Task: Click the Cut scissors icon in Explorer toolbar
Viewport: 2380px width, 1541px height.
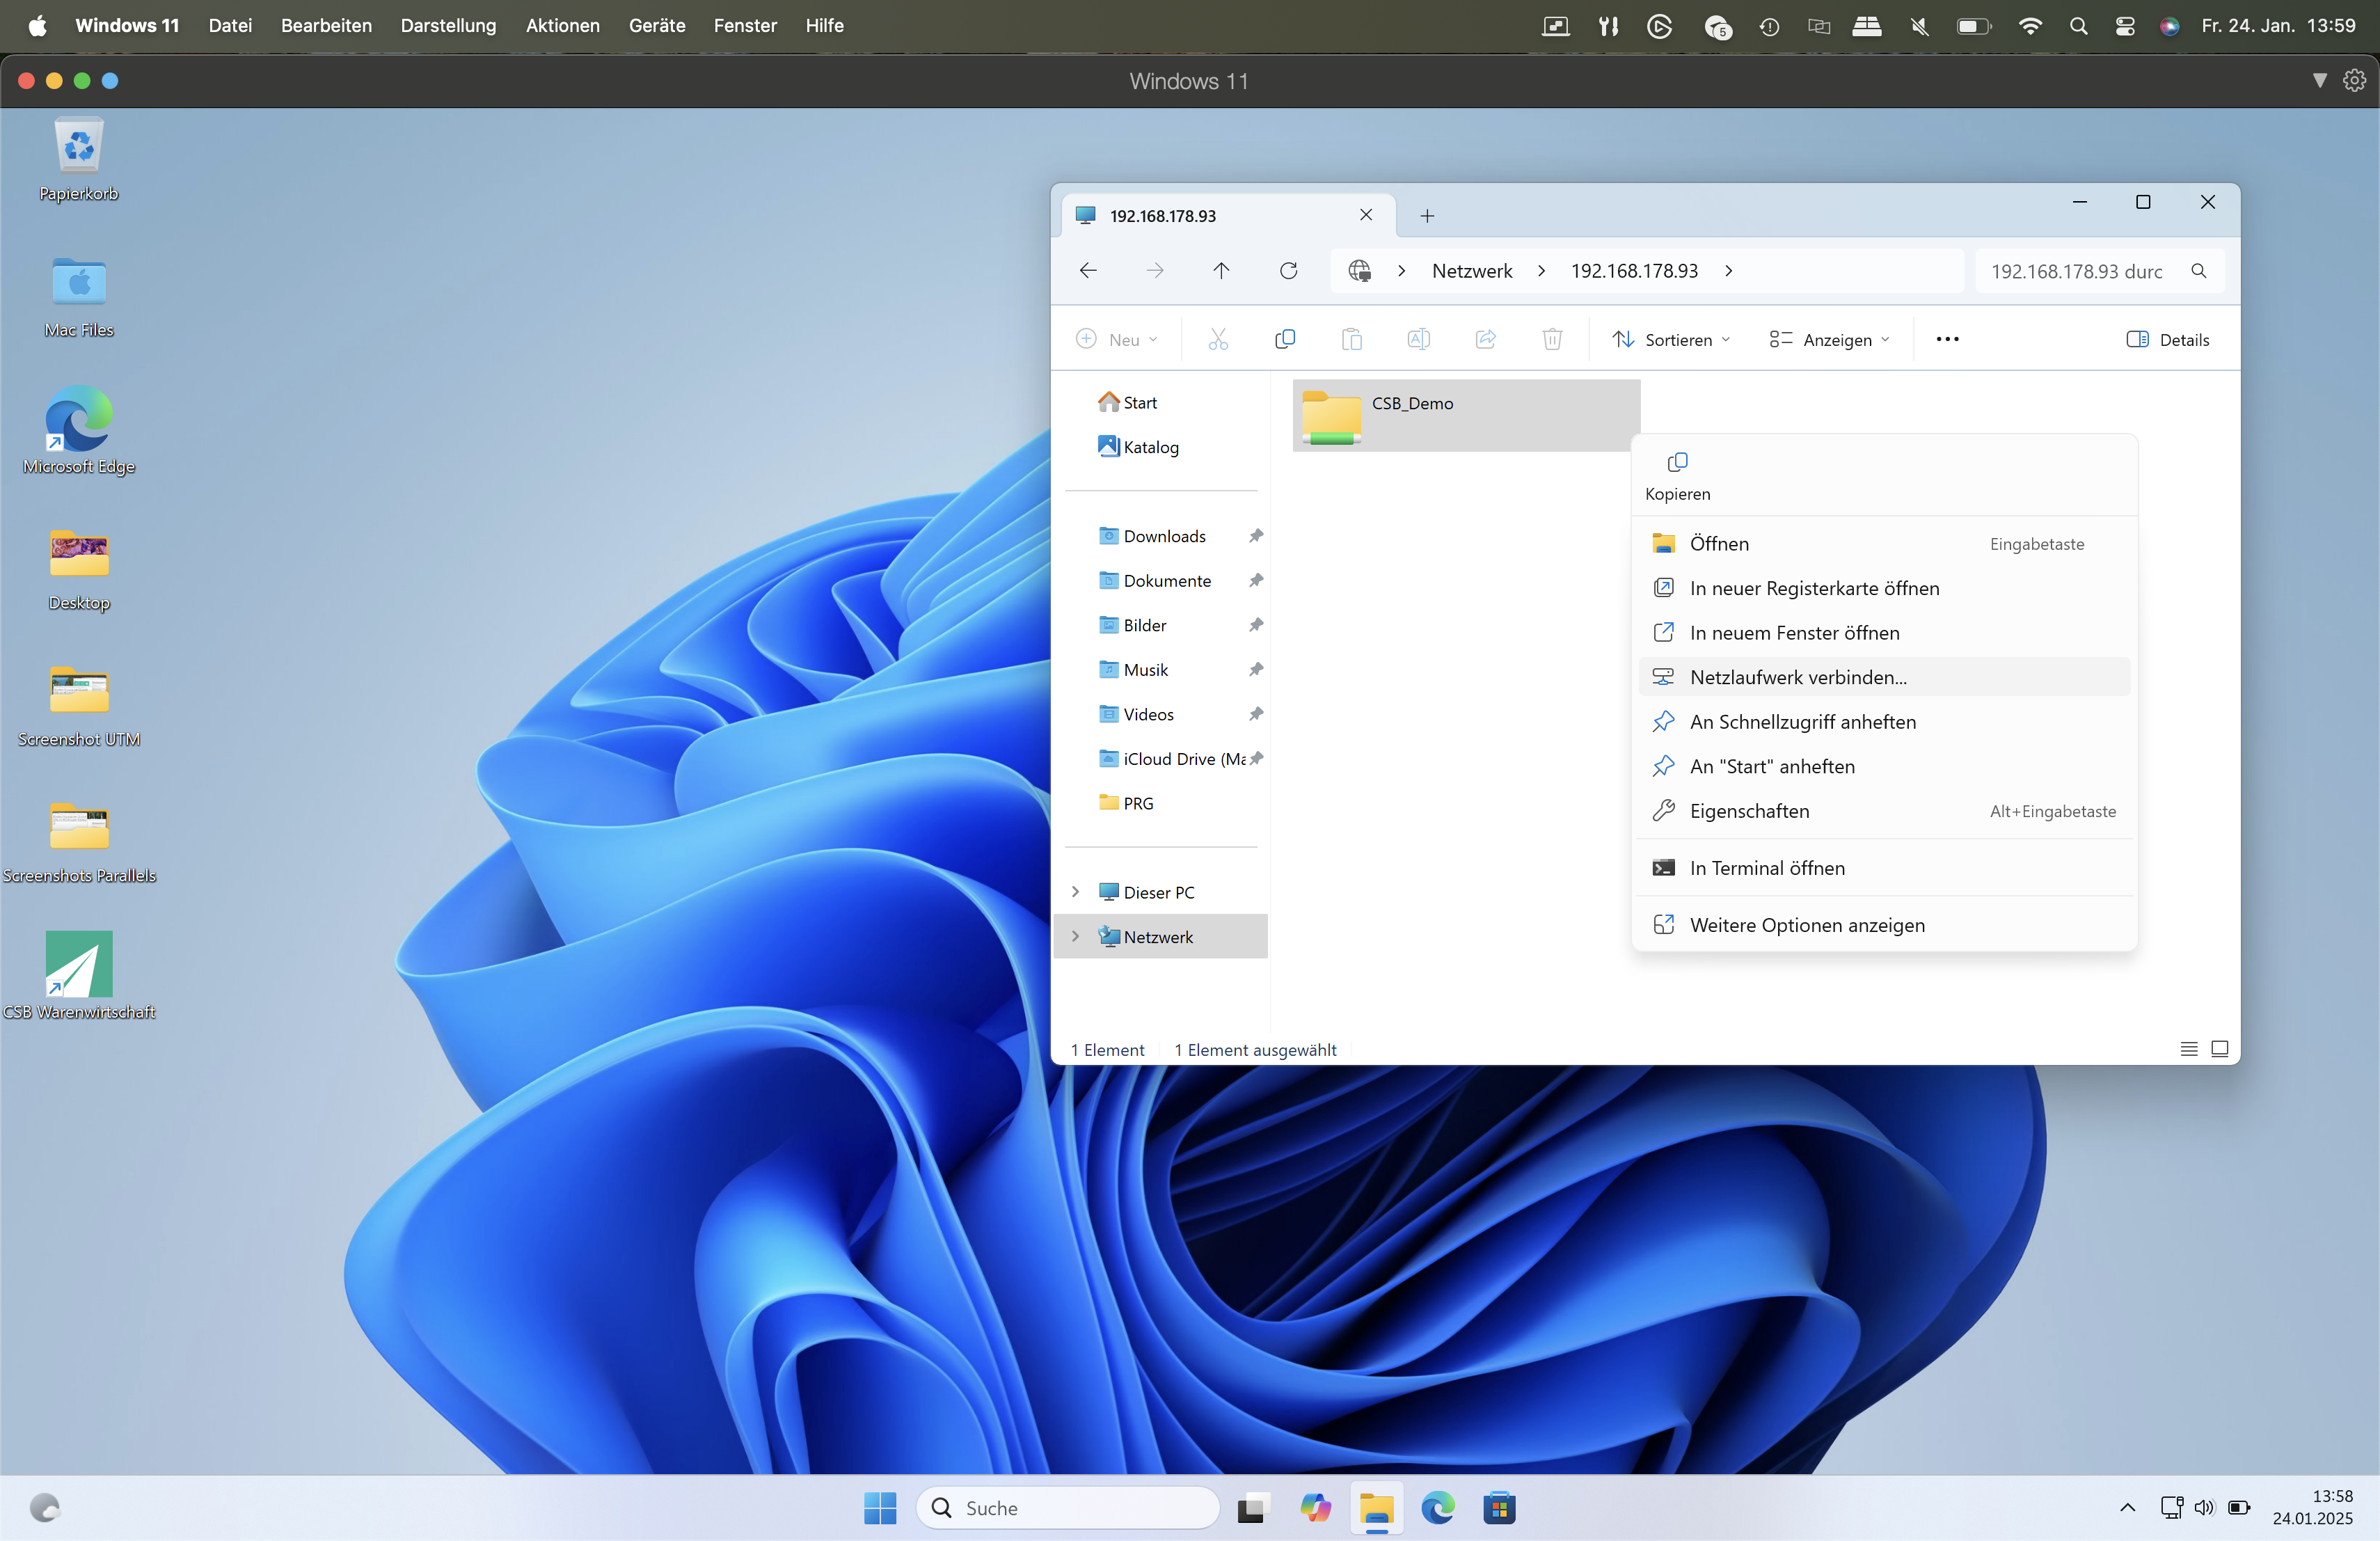Action: click(1218, 340)
